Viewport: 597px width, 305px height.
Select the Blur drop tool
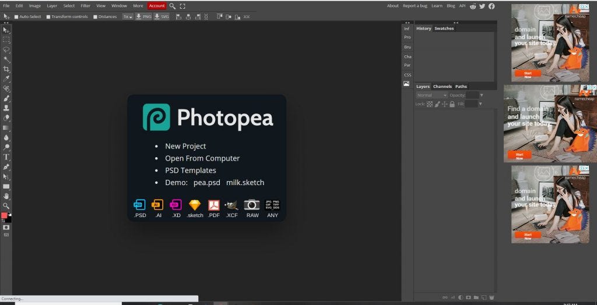point(6,138)
